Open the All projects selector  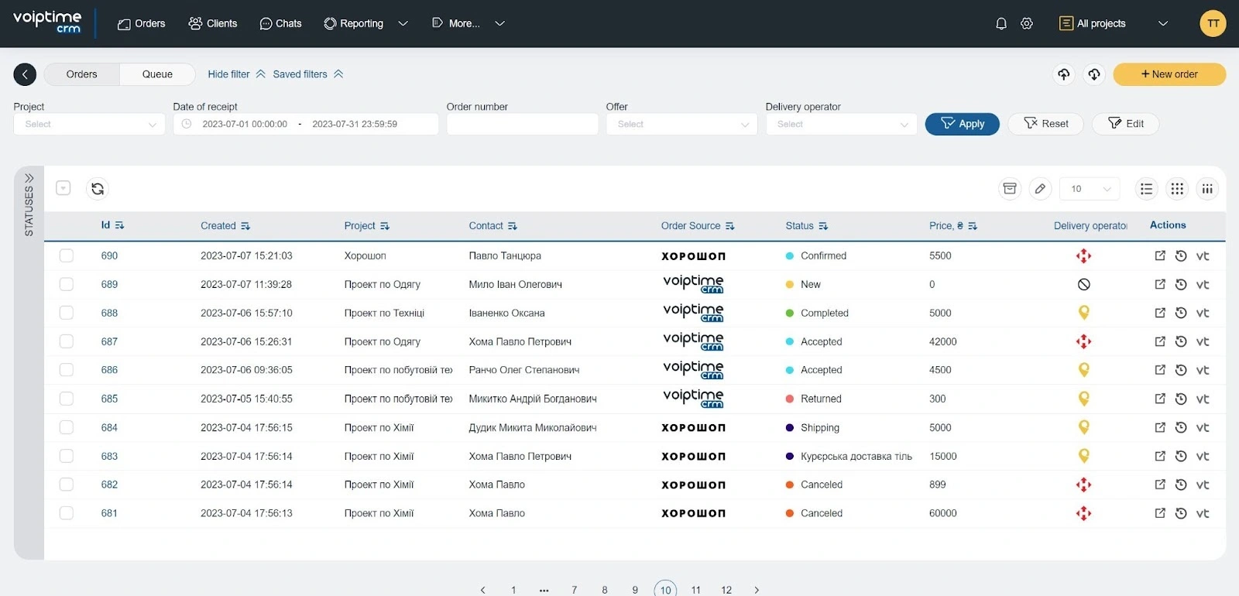coord(1114,24)
